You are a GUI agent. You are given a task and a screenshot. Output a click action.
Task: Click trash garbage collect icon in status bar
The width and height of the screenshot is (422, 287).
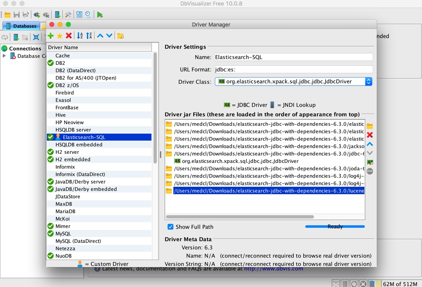pyautogui.click(x=372, y=284)
